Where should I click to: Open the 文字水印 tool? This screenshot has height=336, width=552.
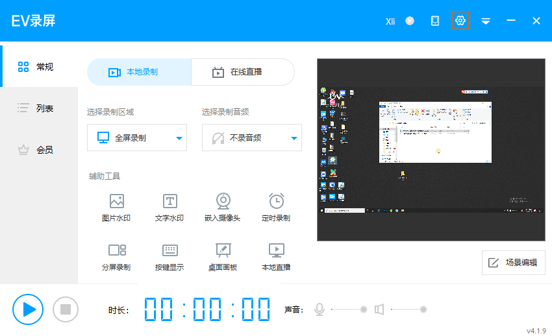(169, 208)
